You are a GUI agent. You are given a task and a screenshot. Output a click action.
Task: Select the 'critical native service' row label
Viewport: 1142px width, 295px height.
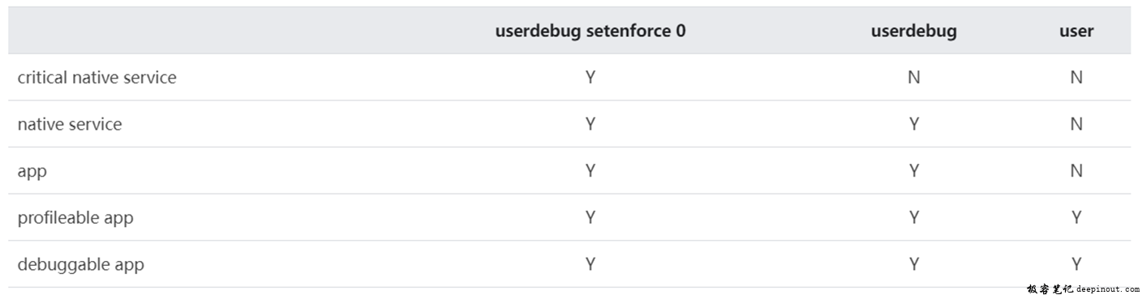click(x=97, y=78)
